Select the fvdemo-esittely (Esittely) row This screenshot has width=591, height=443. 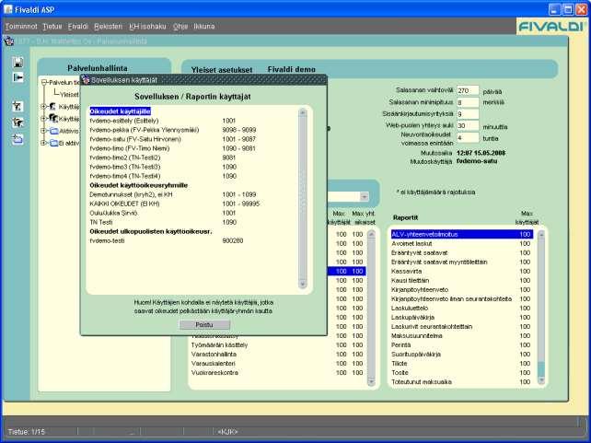click(x=192, y=121)
